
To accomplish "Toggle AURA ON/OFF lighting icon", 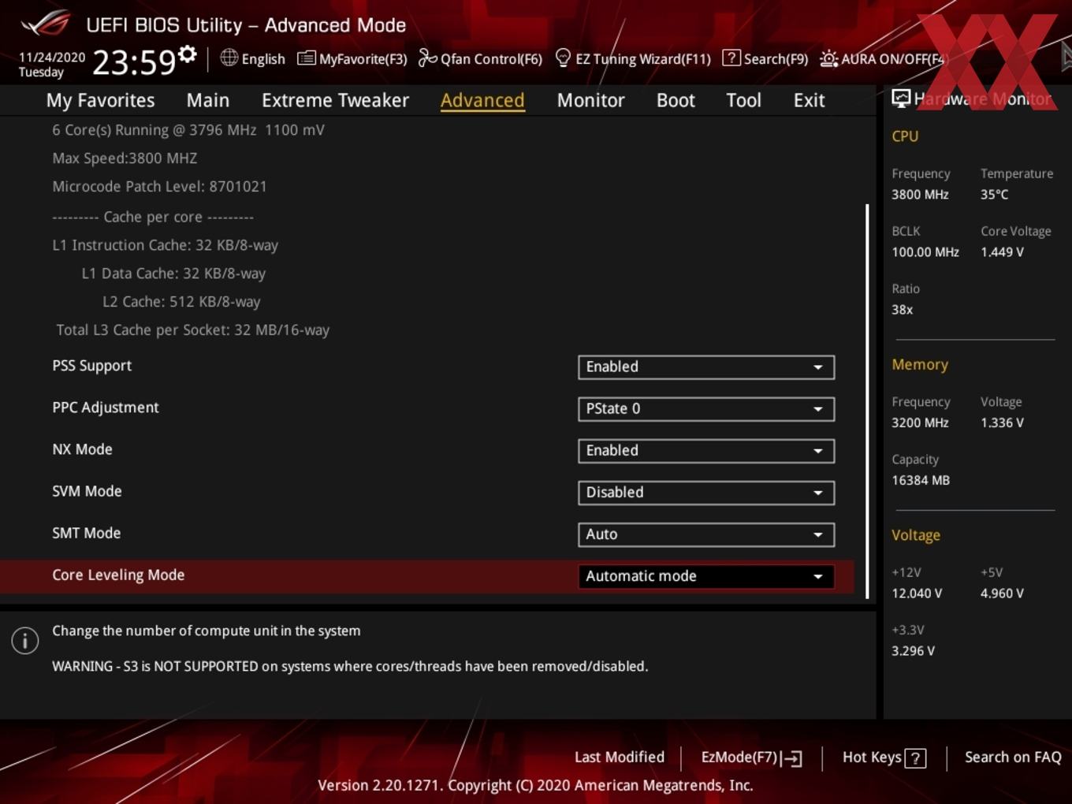I will click(x=828, y=58).
